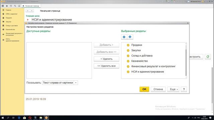Go back with the left arrow button
Screen dimensions: 214x120
coord(28,11)
